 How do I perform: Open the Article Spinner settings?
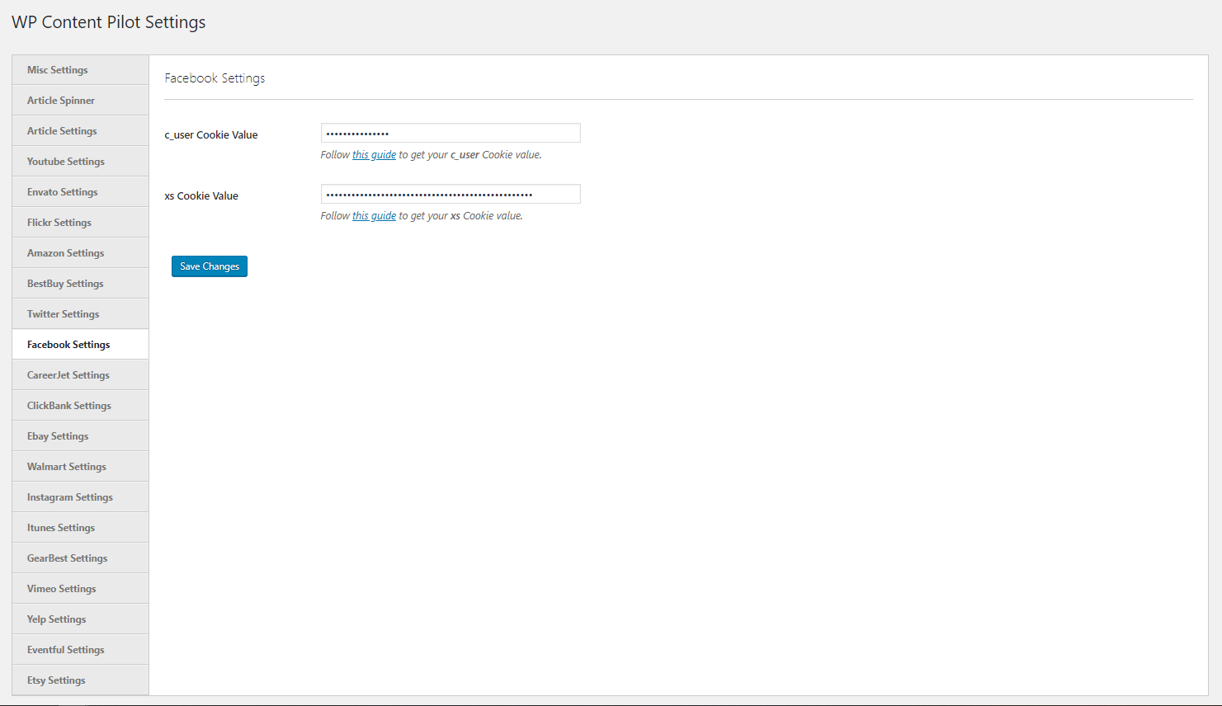[59, 100]
